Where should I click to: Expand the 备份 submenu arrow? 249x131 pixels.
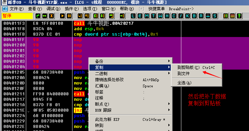tap(169, 61)
